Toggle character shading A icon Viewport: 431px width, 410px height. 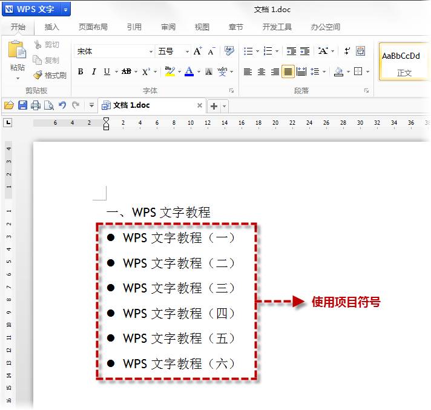[209, 72]
